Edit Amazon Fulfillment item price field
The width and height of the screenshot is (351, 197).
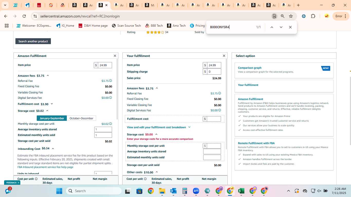pyautogui.click(x=105, y=65)
